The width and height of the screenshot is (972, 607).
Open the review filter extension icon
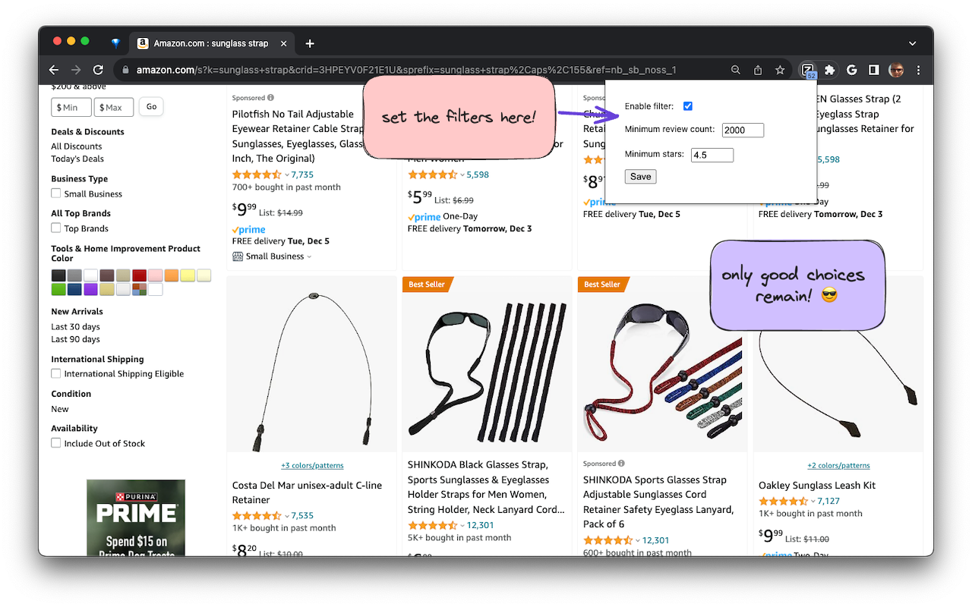coord(808,70)
